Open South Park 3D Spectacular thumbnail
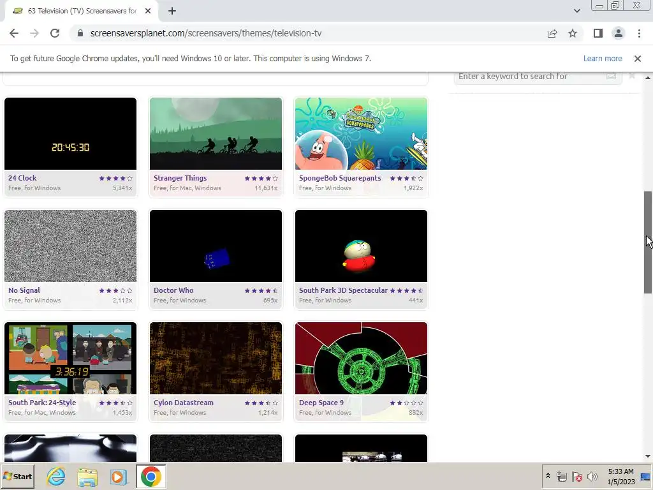The width and height of the screenshot is (653, 490). pos(361,246)
